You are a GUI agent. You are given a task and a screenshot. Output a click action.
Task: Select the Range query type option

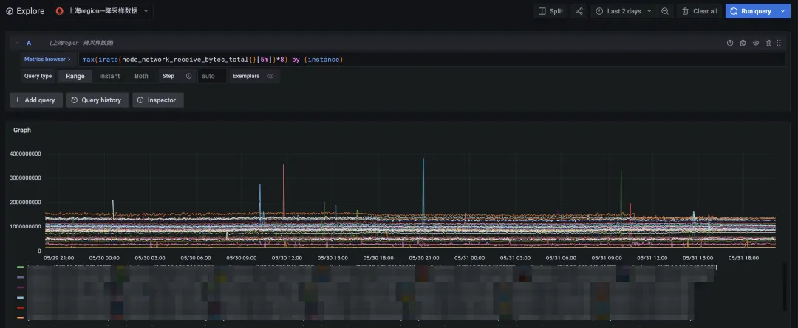click(x=75, y=76)
